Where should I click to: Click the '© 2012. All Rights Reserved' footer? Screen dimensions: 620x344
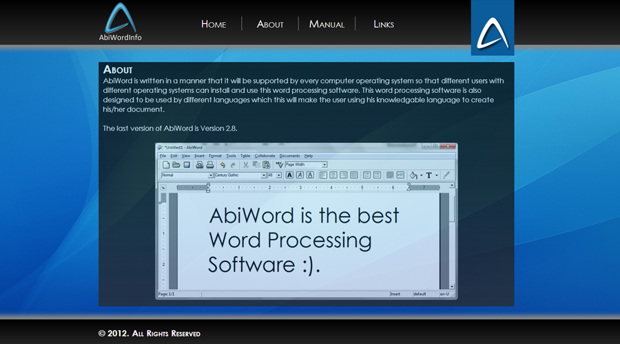149,334
